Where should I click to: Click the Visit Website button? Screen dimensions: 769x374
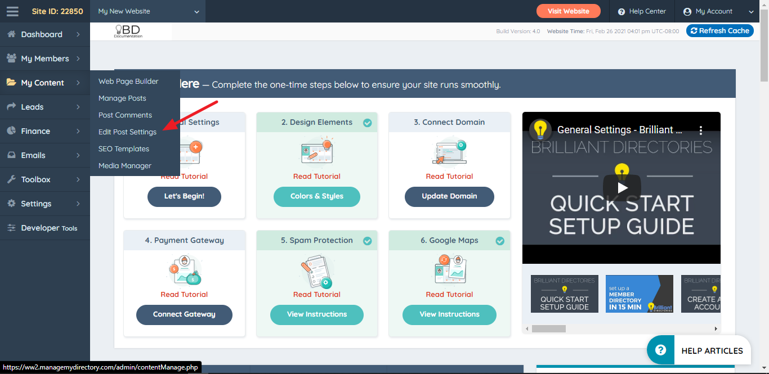(568, 11)
